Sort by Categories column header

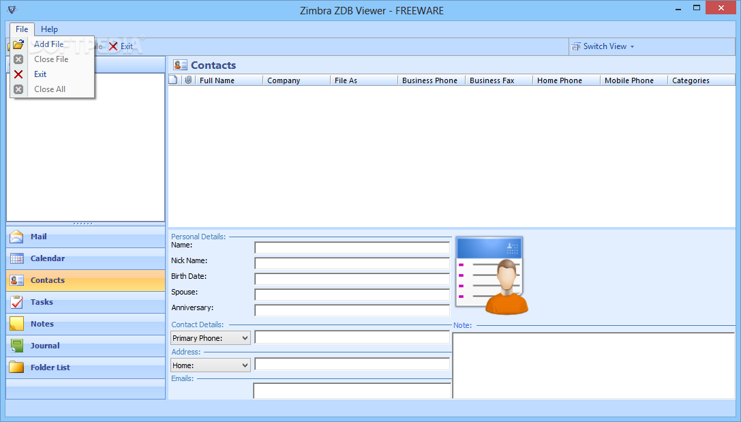[x=701, y=80]
